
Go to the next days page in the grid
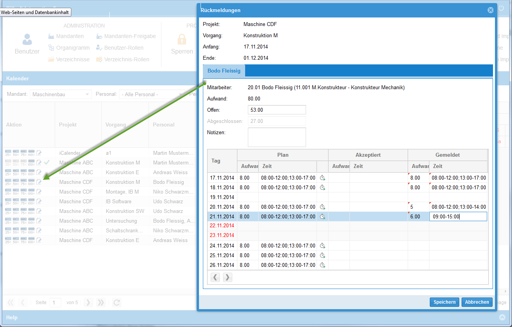pyautogui.click(x=228, y=277)
